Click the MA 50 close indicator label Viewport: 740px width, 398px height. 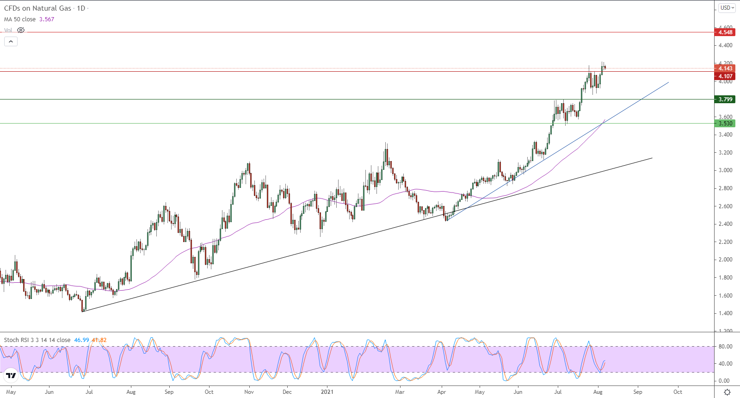[20, 19]
